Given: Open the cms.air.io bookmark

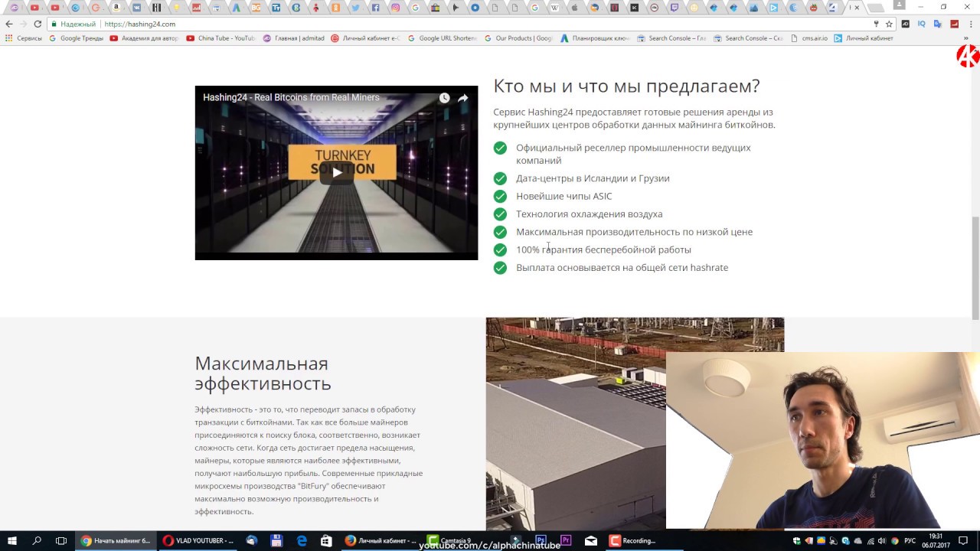Looking at the screenshot, I should click(808, 38).
